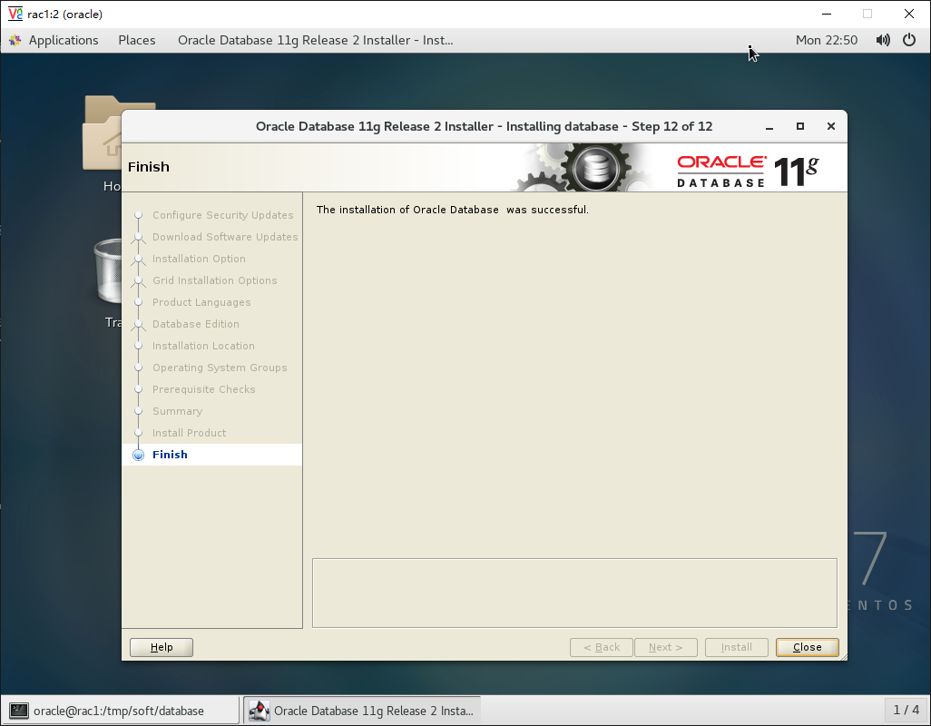Open the Oracle Installer app menu in top bar

pos(315,40)
